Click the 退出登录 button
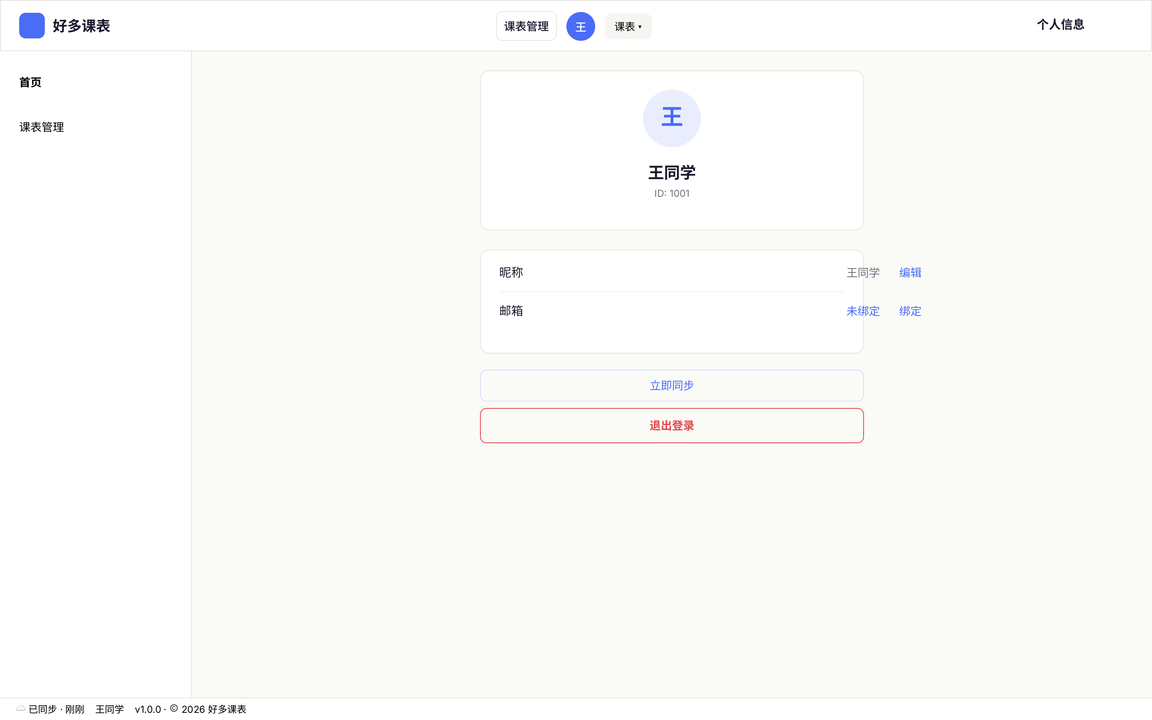1152x720 pixels. tap(672, 426)
